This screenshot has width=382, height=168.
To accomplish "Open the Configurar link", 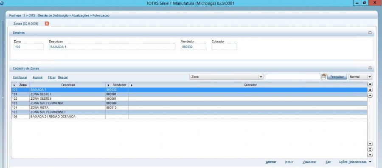I will point(20,78).
